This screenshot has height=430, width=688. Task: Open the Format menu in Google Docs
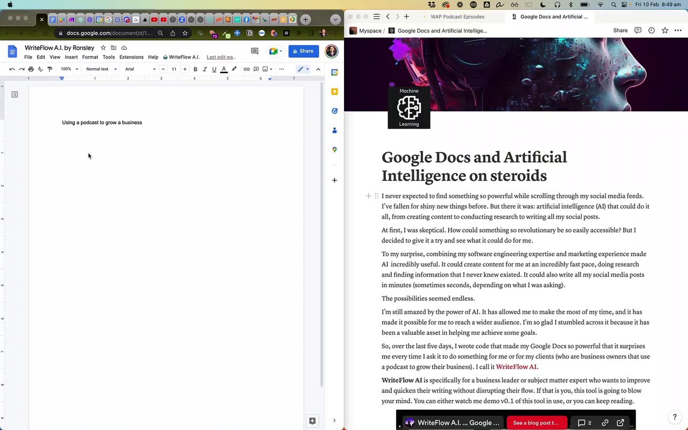[90, 57]
